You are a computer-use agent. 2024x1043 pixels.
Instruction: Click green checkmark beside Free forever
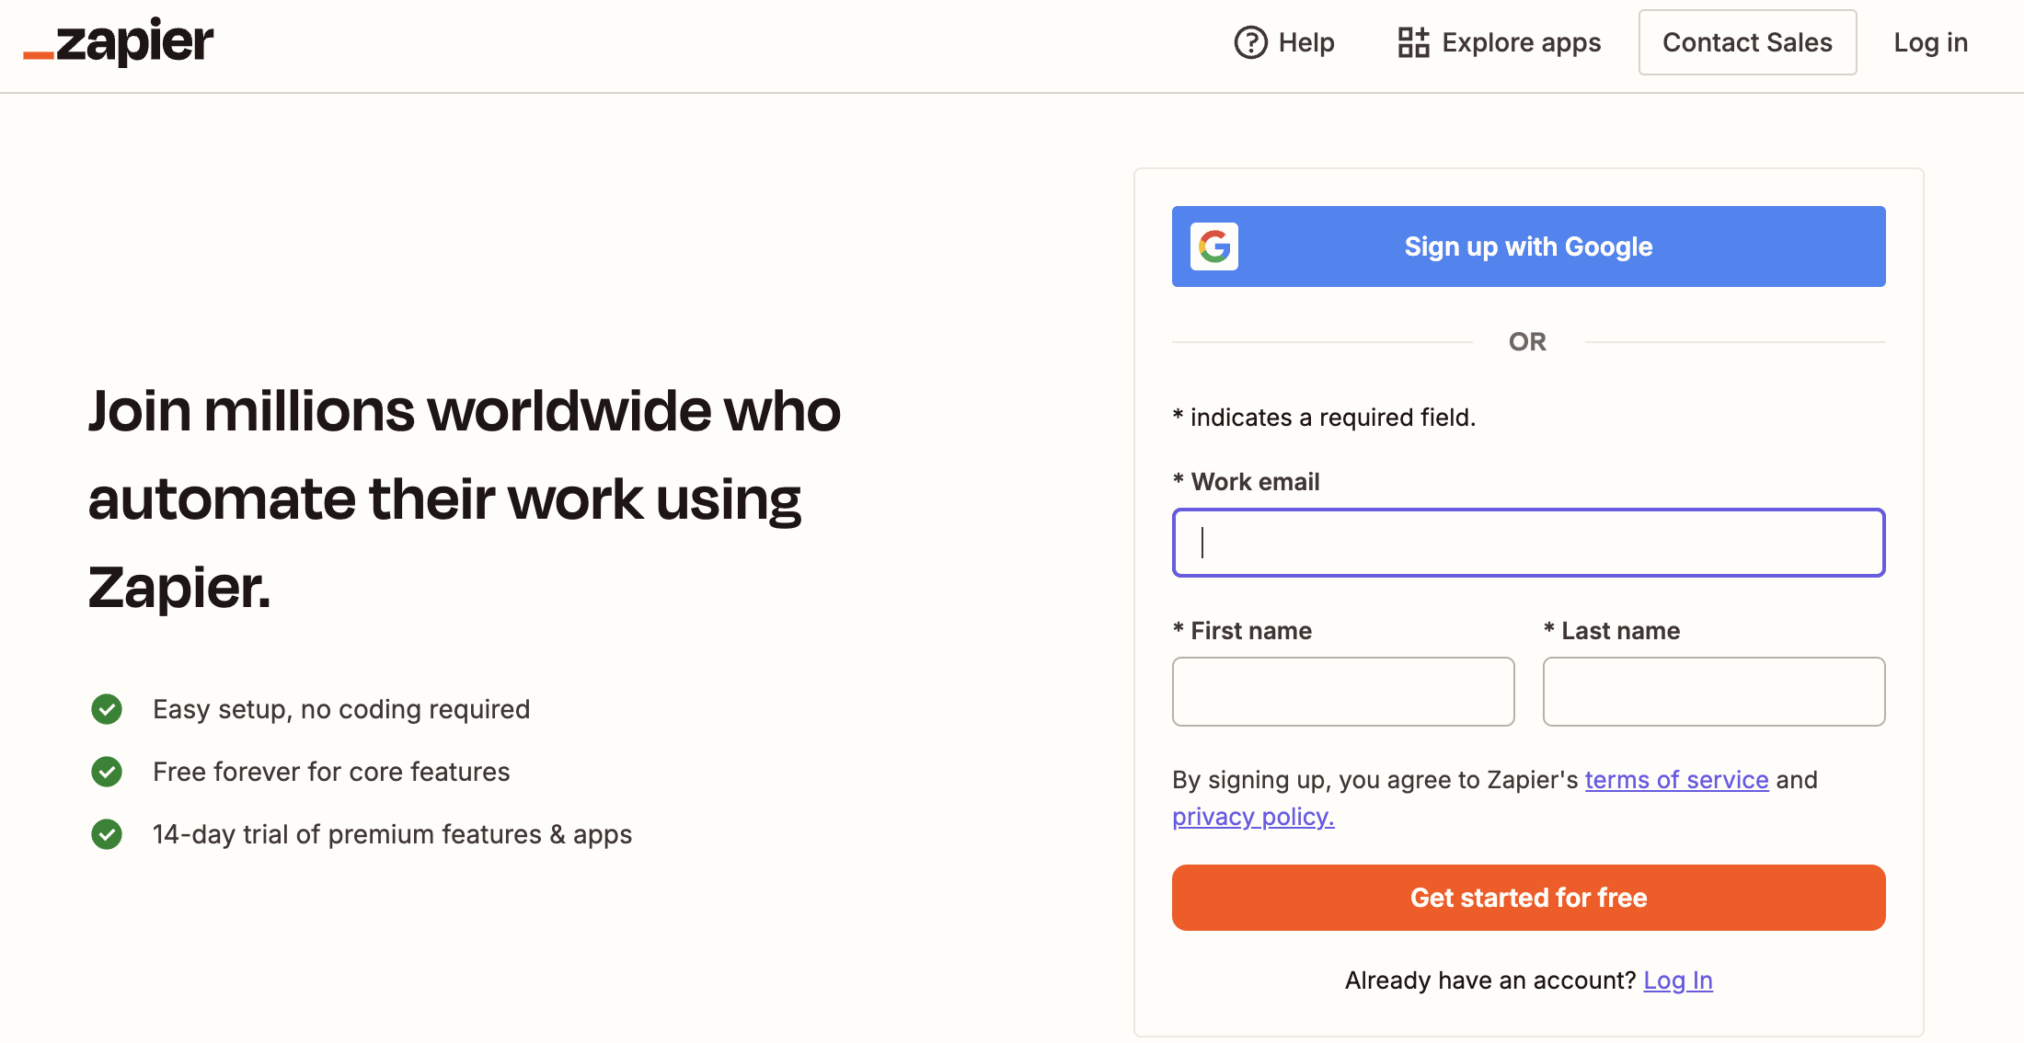click(107, 772)
